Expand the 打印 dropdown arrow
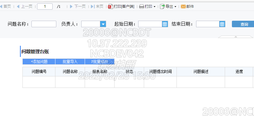 (154, 7)
